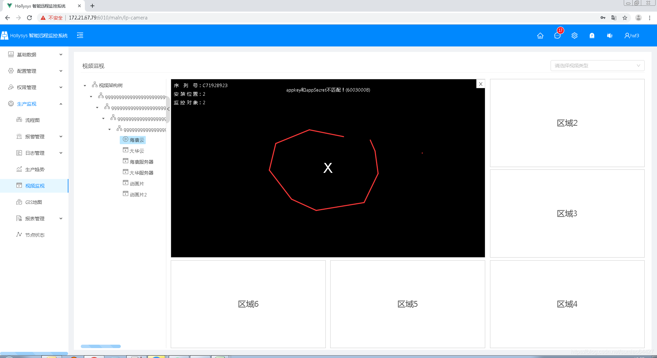
Task: Click the 生产趋势 trend chart icon
Action: coord(19,169)
